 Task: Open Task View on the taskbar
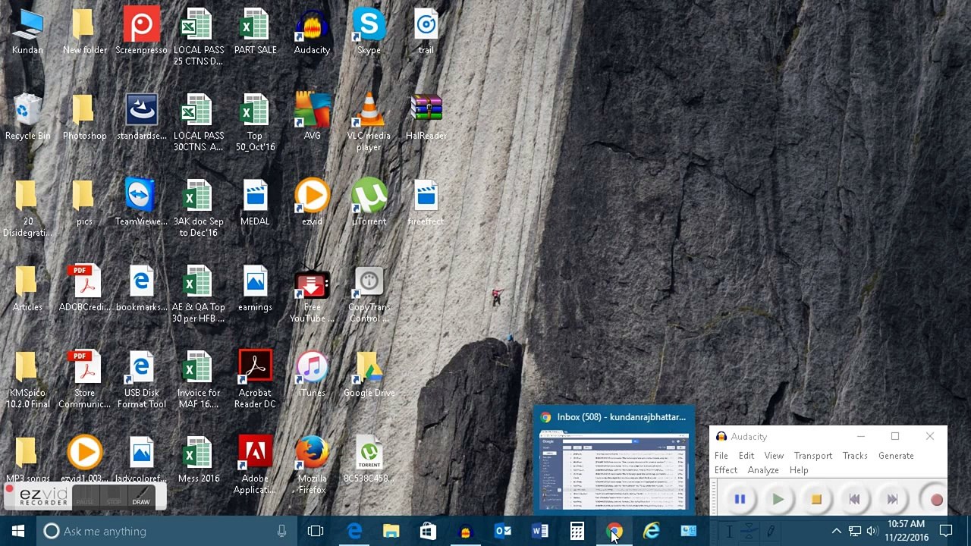click(x=316, y=531)
